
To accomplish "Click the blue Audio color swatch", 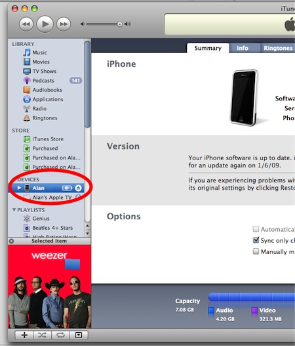I will 211,311.
